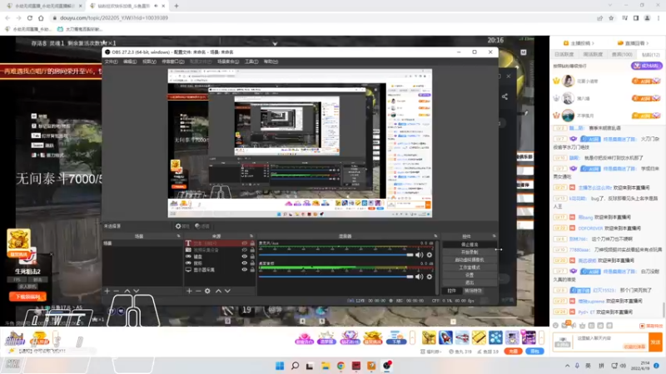Bookmark this page with the star icon

pyautogui.click(x=611, y=17)
